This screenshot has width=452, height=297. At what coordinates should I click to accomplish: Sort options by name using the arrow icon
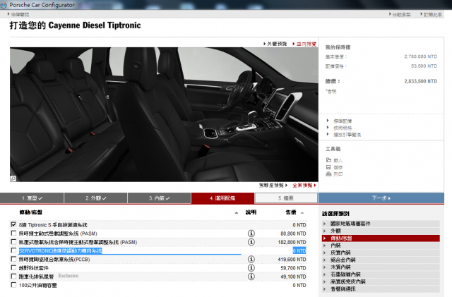coord(237,212)
